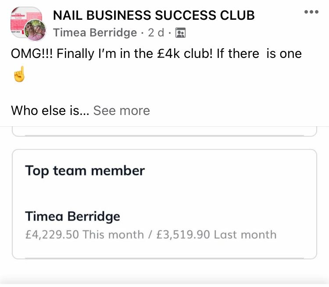Image resolution: width=329 pixels, height=287 pixels.
Task: Click the '2 d' post timestamp
Action: (x=156, y=33)
